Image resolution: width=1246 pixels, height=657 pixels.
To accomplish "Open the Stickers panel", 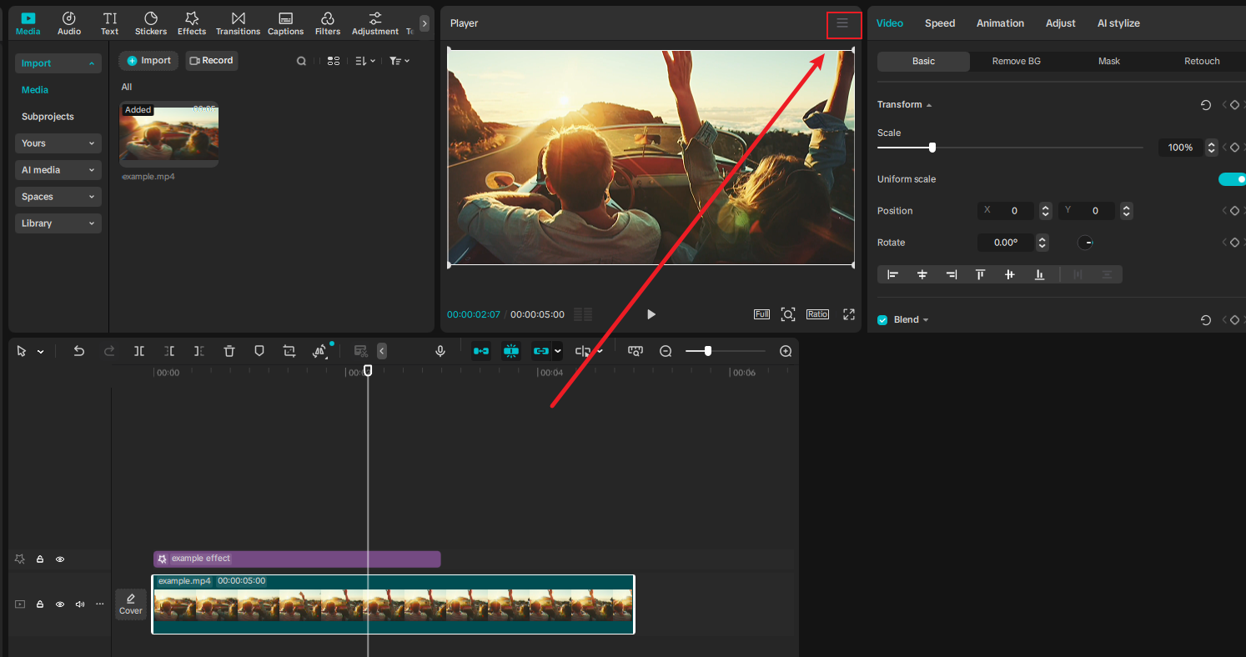I will (x=150, y=23).
